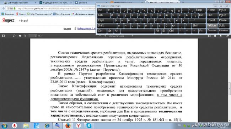This screenshot has width=231, height=129.
Task: Open keyboard Справка help
Action: pos(224,31)
